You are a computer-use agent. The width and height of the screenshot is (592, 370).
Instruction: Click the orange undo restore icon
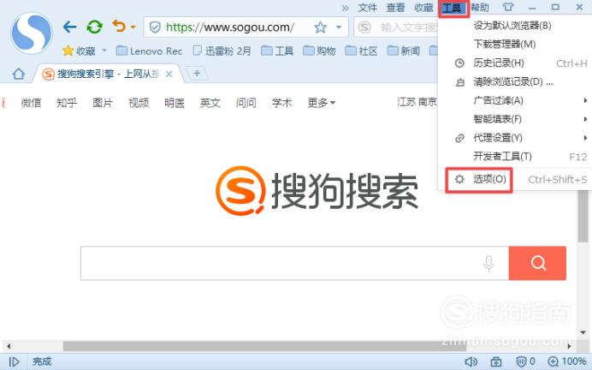[119, 27]
